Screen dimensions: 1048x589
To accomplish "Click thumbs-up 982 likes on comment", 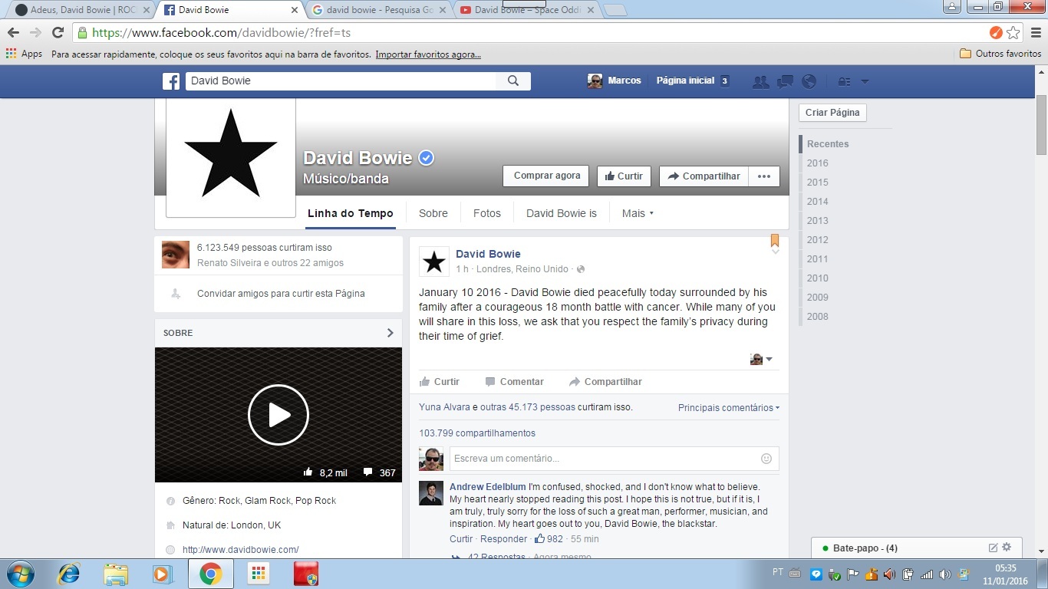I will (x=548, y=539).
